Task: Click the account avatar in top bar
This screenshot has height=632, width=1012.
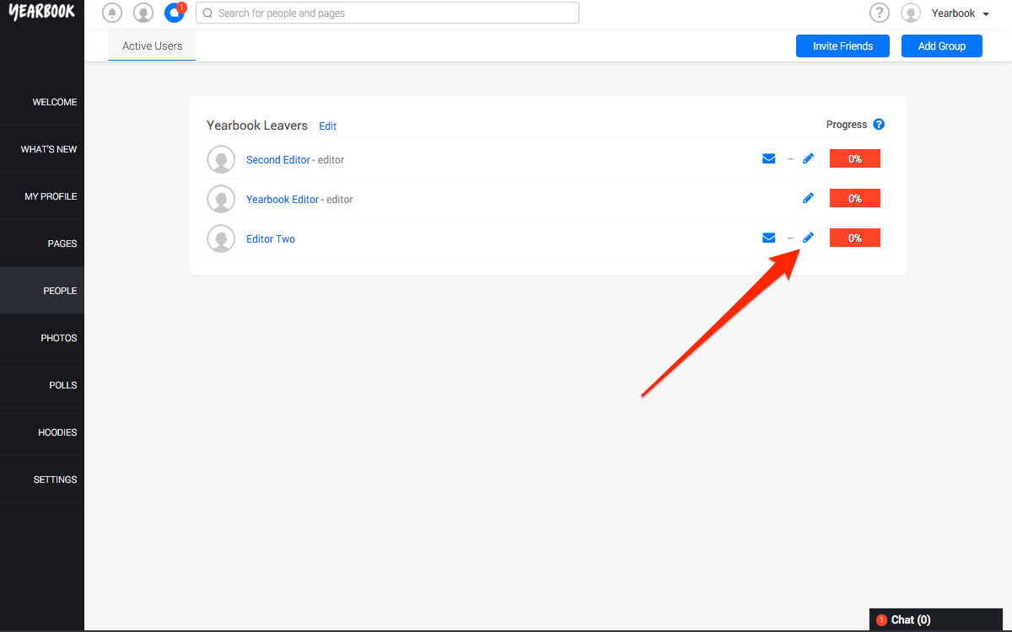Action: (911, 13)
